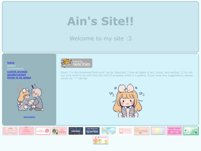Click the gallery entry in the sidebar

[12, 66]
